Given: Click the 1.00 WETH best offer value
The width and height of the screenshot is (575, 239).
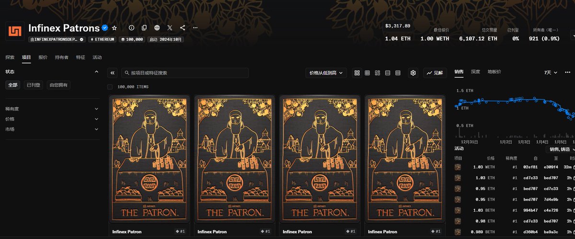Looking at the screenshot, I should pyautogui.click(x=435, y=38).
